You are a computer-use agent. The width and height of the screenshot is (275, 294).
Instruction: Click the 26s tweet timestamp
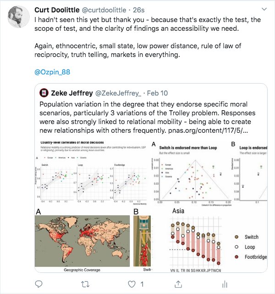coord(151,10)
